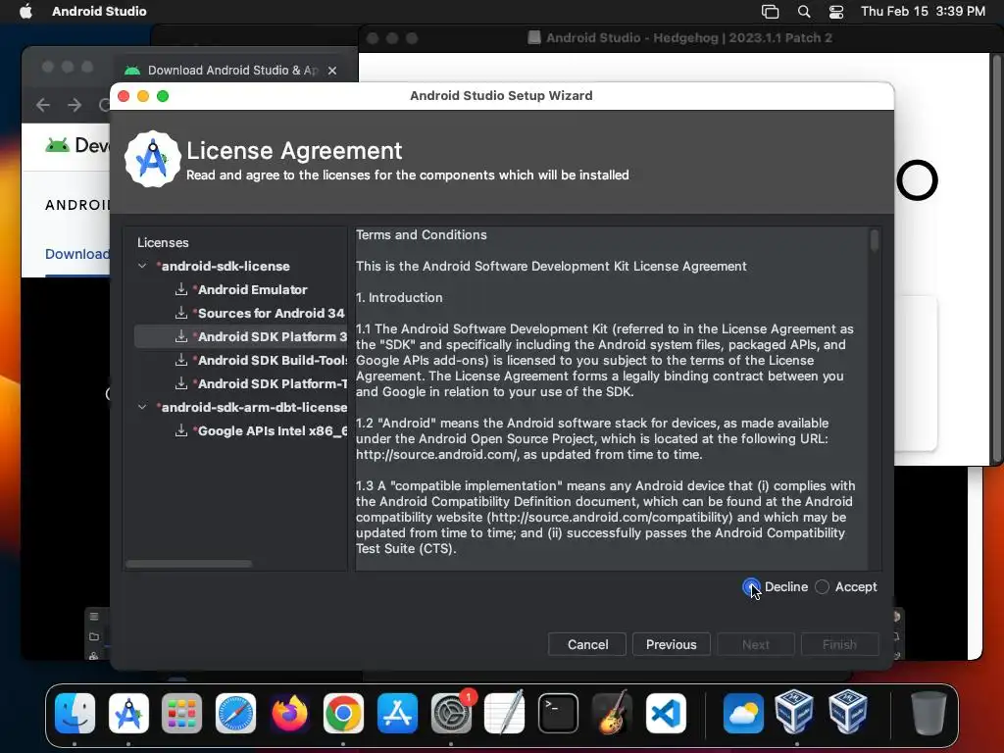Open the Trash from the Dock
The height and width of the screenshot is (753, 1004).
pyautogui.click(x=929, y=714)
